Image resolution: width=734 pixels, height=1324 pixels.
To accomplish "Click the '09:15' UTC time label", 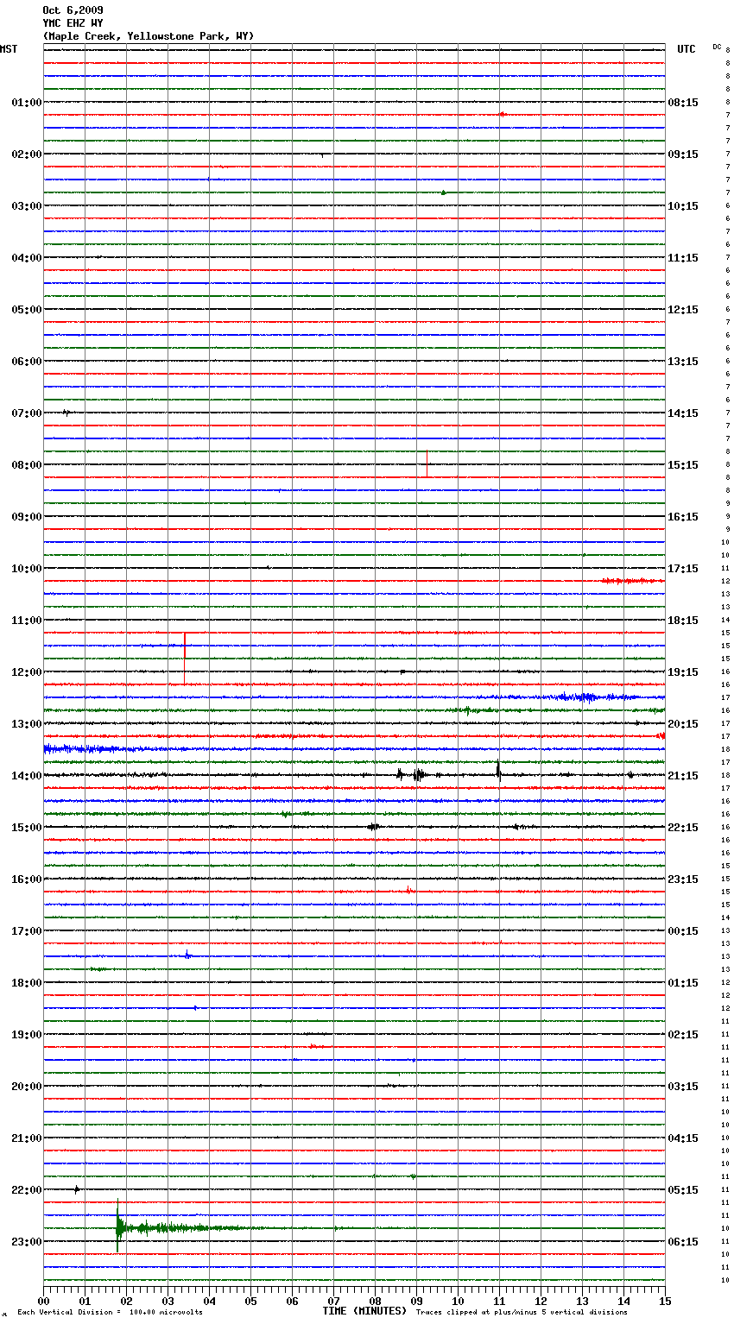I will pos(683,154).
